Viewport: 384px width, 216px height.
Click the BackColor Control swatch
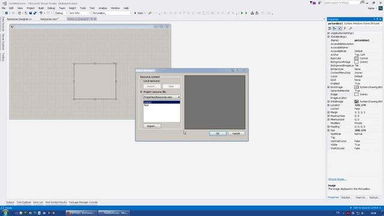(356, 58)
